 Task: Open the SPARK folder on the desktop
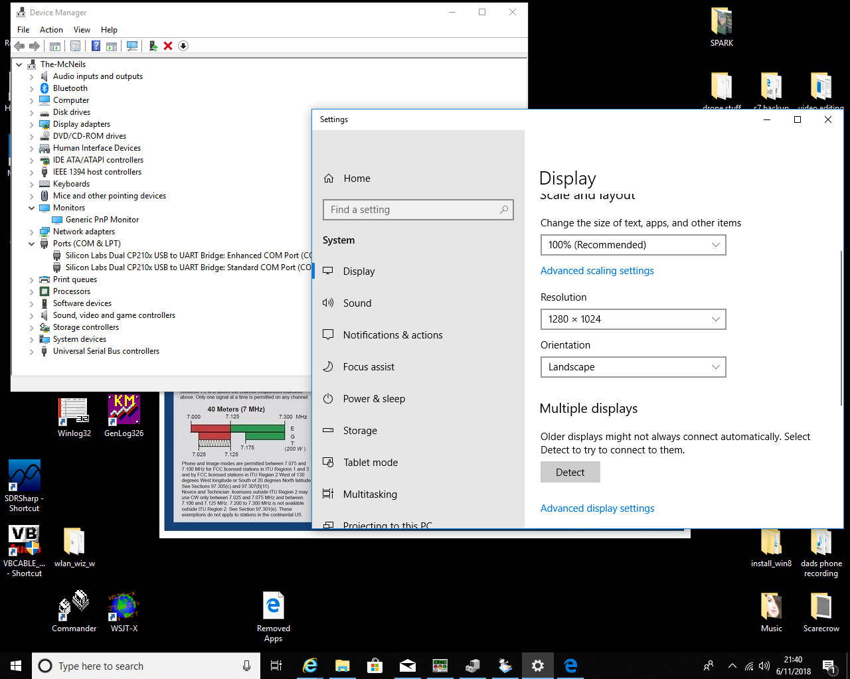[x=722, y=27]
